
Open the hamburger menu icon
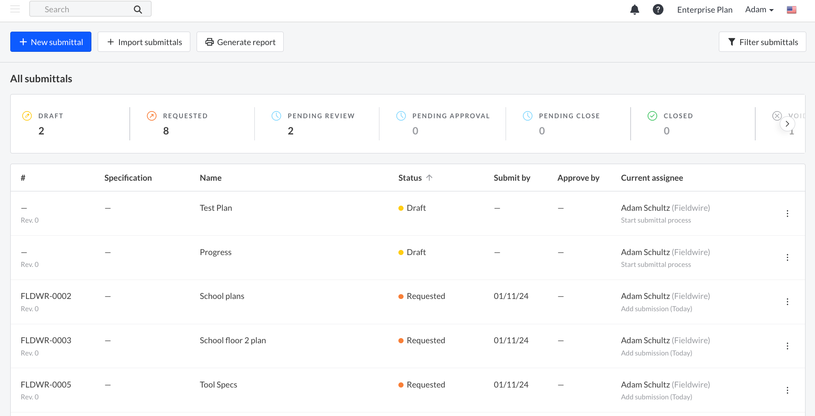pyautogui.click(x=15, y=9)
